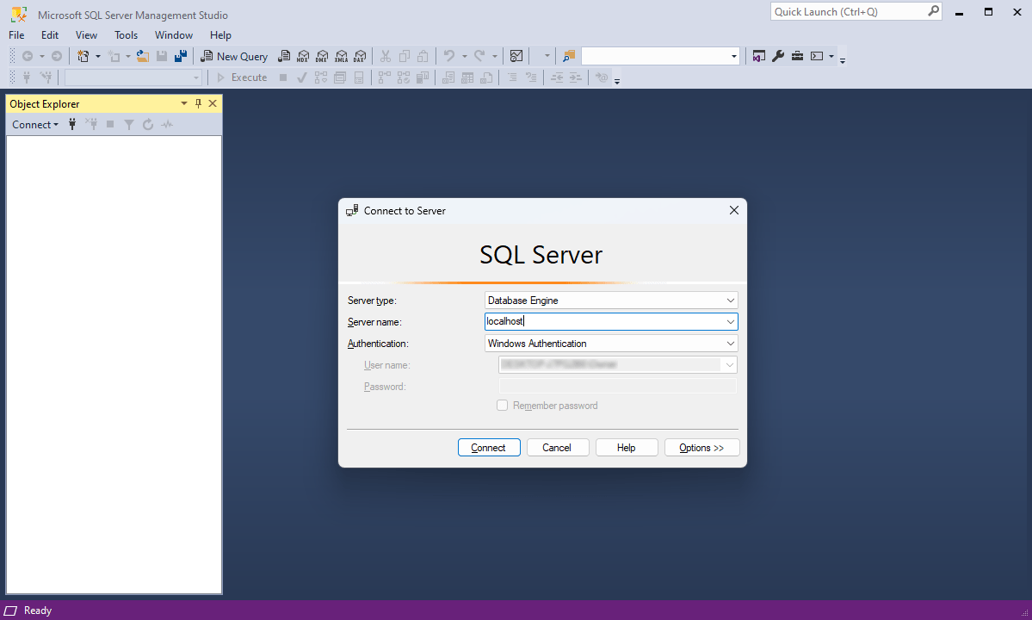Open an Analysis Services XMLA query
The height and width of the screenshot is (620, 1032).
click(341, 57)
